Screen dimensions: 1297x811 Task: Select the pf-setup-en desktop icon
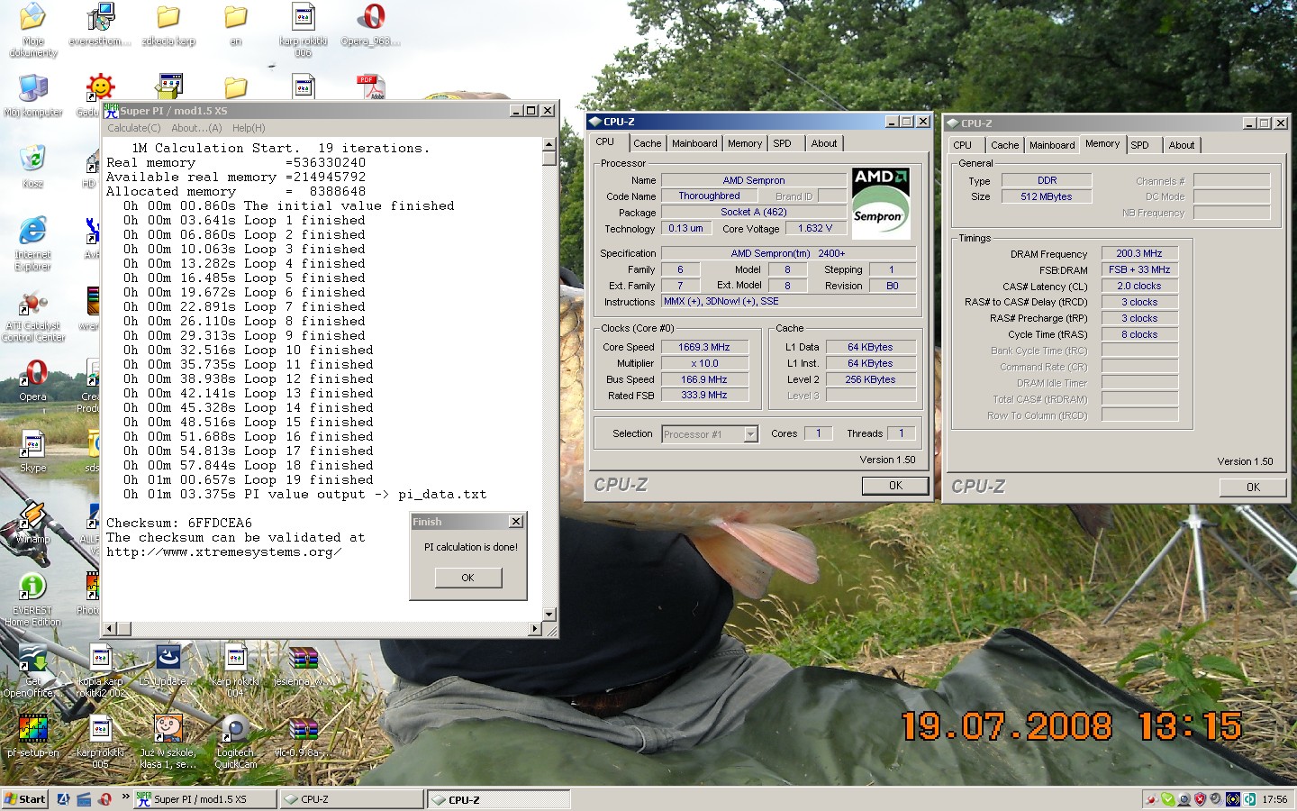coord(33,736)
